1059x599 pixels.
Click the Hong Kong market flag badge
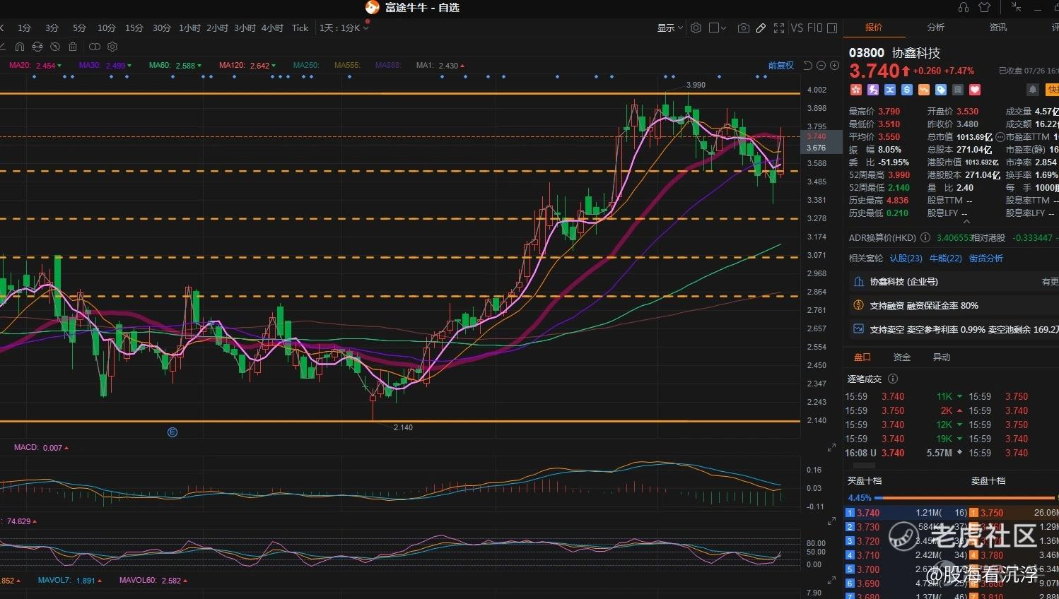tap(856, 90)
